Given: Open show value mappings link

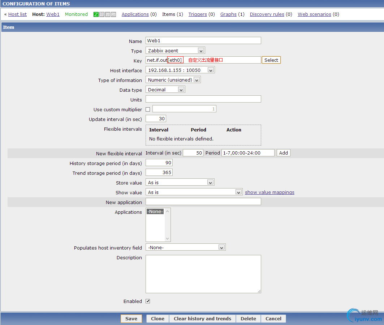Looking at the screenshot, I should pos(269,192).
